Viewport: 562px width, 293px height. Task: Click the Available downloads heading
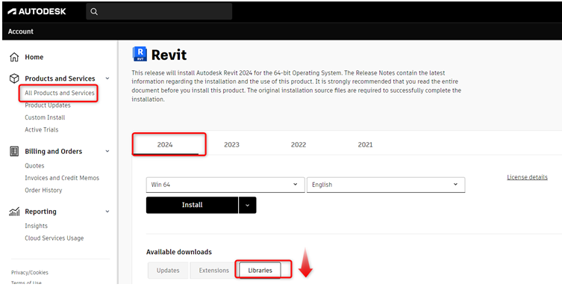tap(179, 252)
